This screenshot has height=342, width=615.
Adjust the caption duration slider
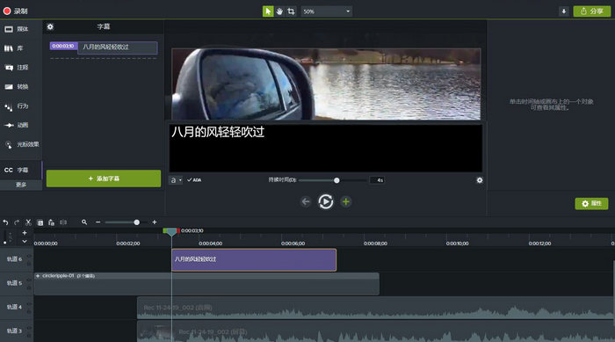tap(336, 180)
